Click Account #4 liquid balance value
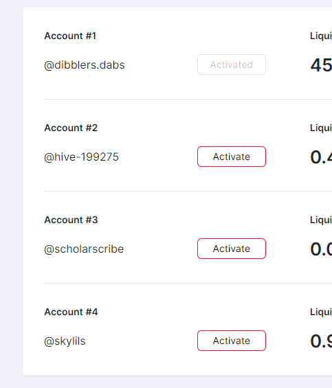This screenshot has height=388, width=332. pyautogui.click(x=321, y=341)
